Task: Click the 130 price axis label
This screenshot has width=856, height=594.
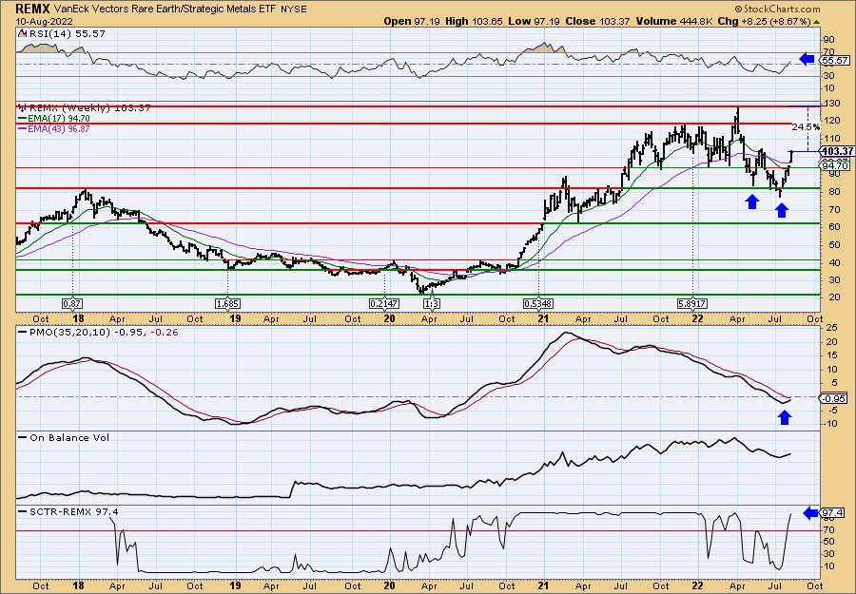Action: pos(831,104)
